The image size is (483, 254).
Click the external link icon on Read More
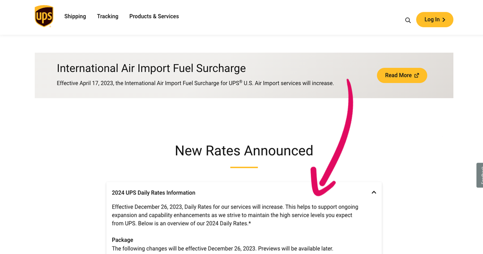tap(417, 75)
